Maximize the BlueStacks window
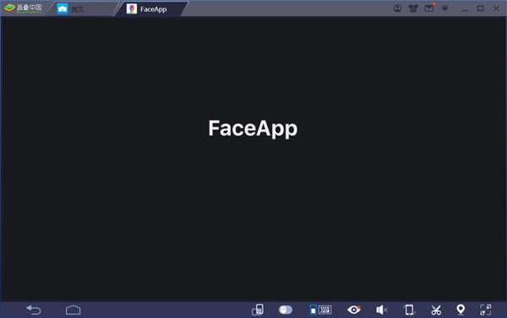This screenshot has height=318, width=507. pos(481,8)
